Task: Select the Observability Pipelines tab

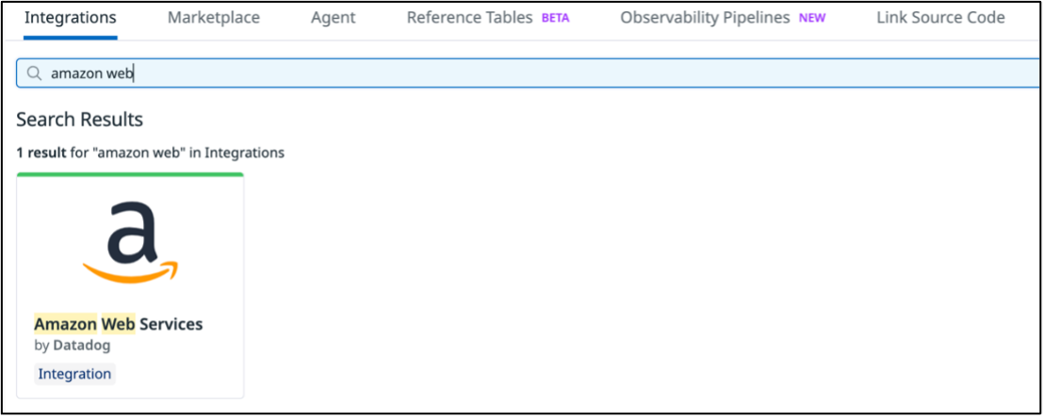Action: 704,18
